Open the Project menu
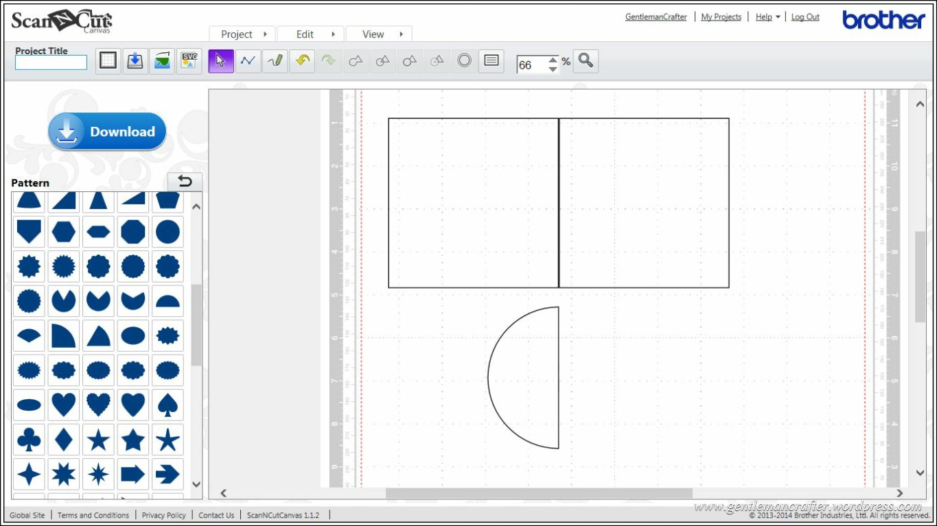This screenshot has width=937, height=526. [243, 34]
